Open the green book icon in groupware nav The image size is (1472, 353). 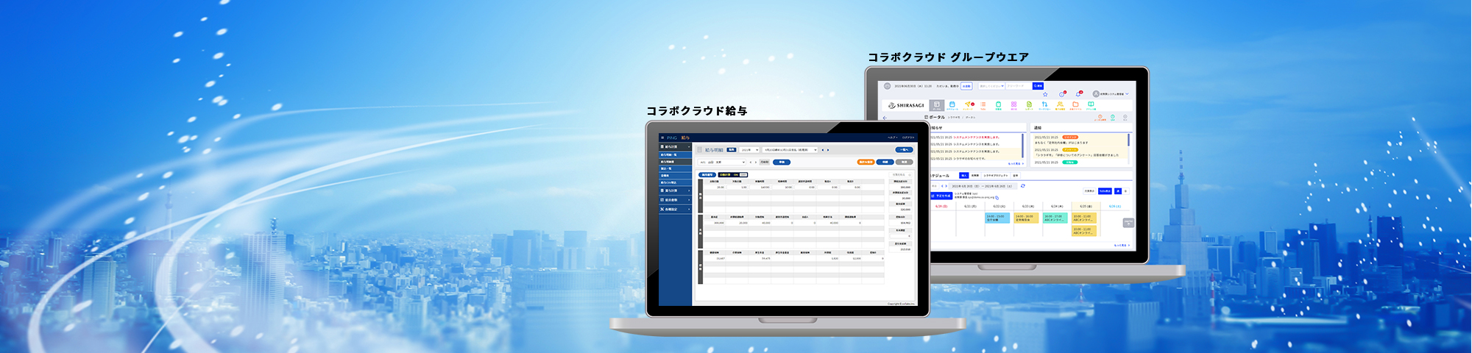pos(1091,105)
